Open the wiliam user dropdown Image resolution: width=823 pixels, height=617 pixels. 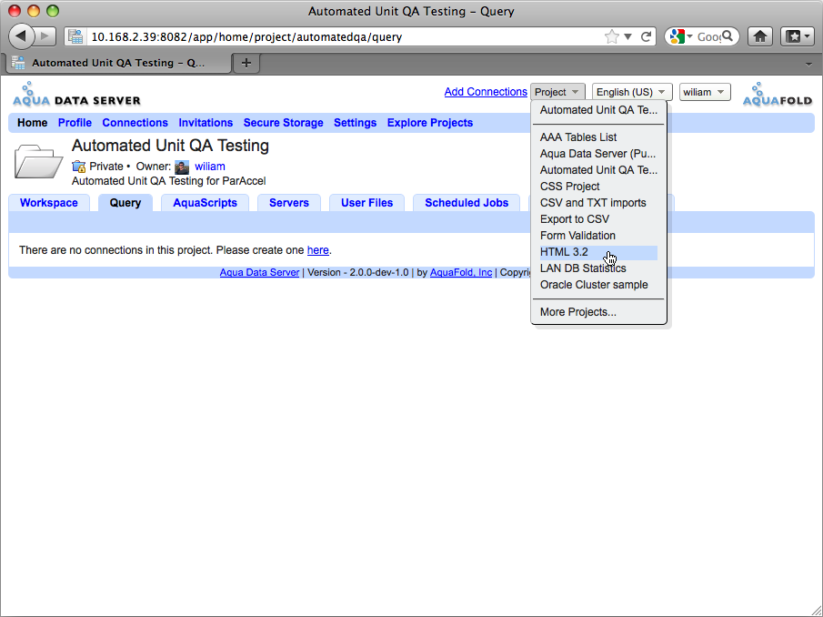[705, 92]
